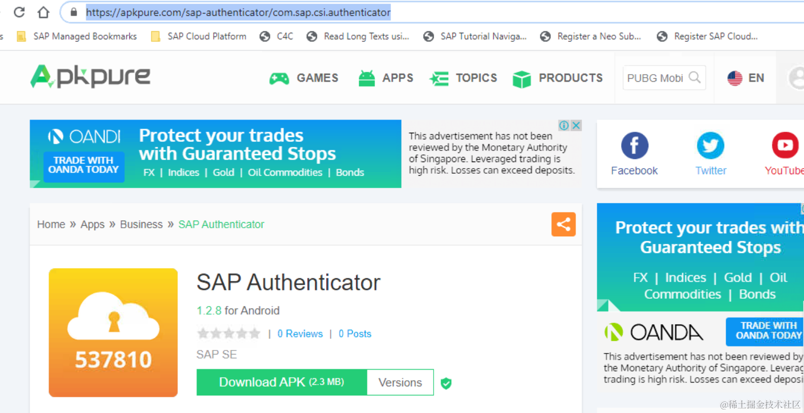Click sidebar OANDA ad headline

pyautogui.click(x=710, y=237)
